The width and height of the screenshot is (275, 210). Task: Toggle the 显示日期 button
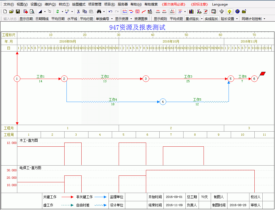[x=26, y=19]
